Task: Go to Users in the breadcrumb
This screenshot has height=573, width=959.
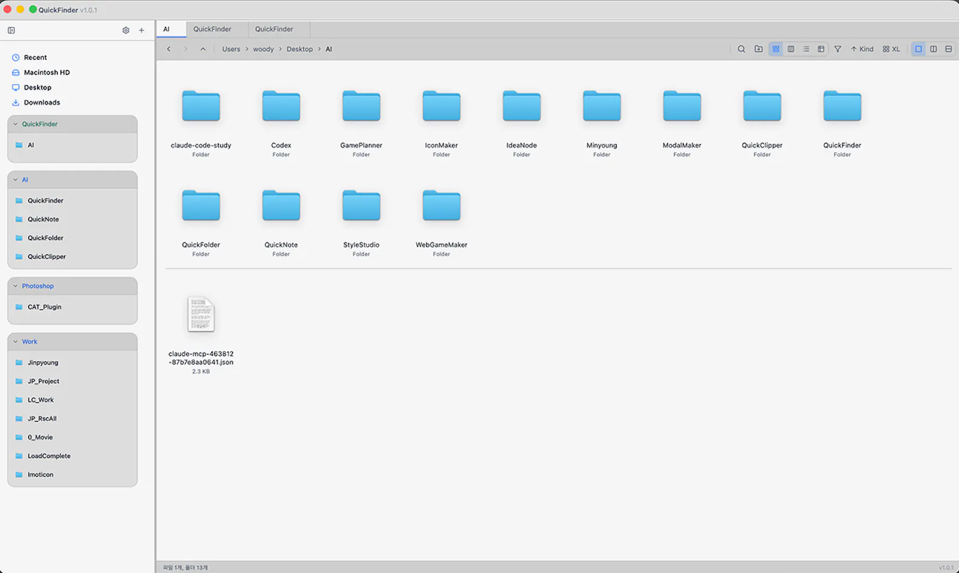Action: point(231,49)
